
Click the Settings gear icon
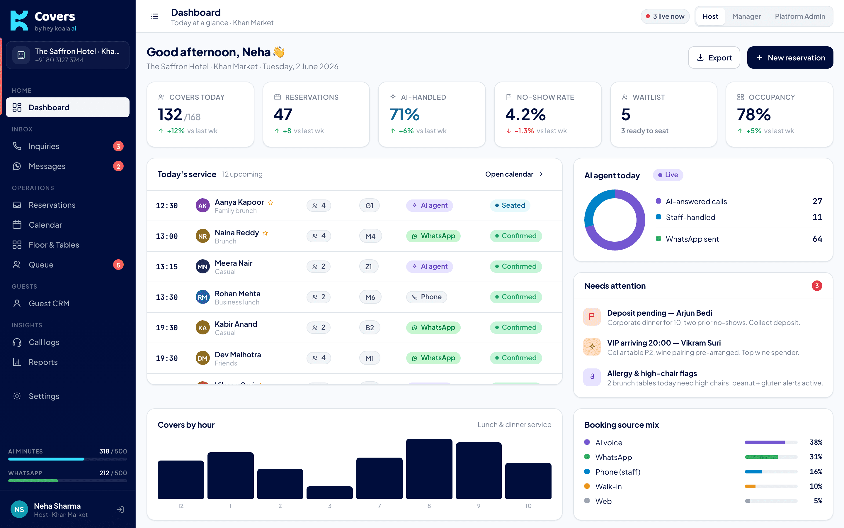point(17,396)
